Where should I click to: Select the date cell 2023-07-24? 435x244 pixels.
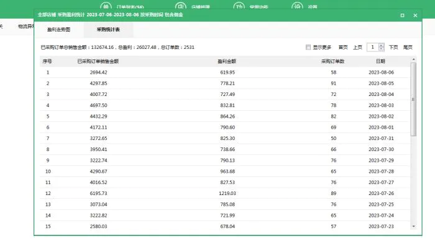381,216
